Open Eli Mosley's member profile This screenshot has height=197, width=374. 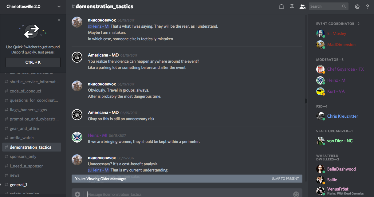tap(337, 33)
